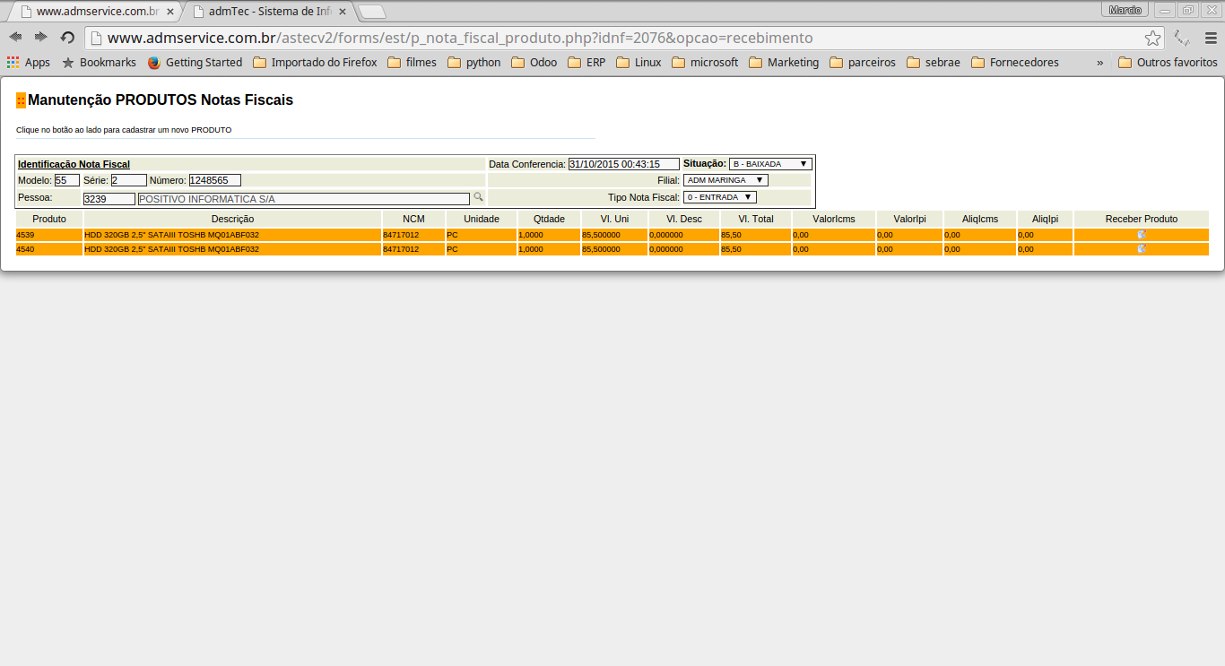Click the Marcio profile button
The width and height of the screenshot is (1225, 666).
(1125, 10)
